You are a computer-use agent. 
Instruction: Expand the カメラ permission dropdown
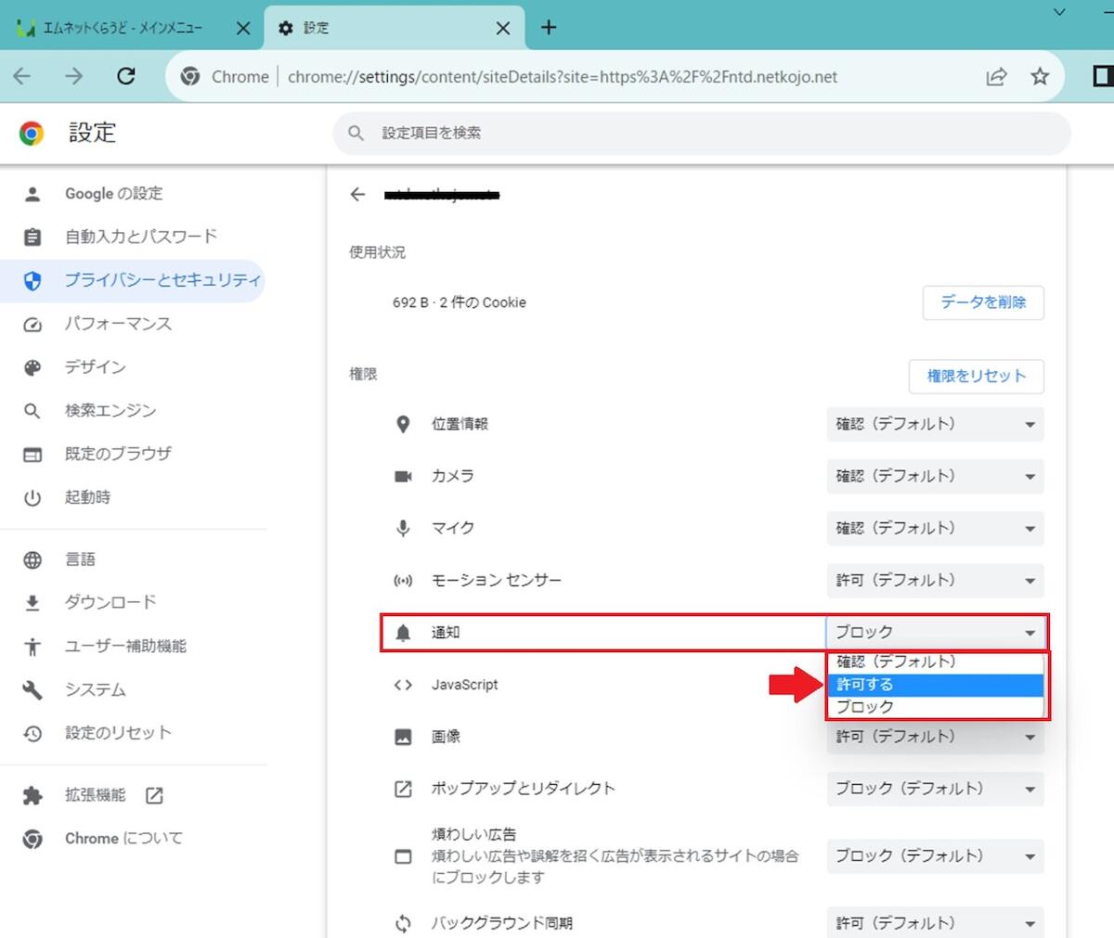934,476
